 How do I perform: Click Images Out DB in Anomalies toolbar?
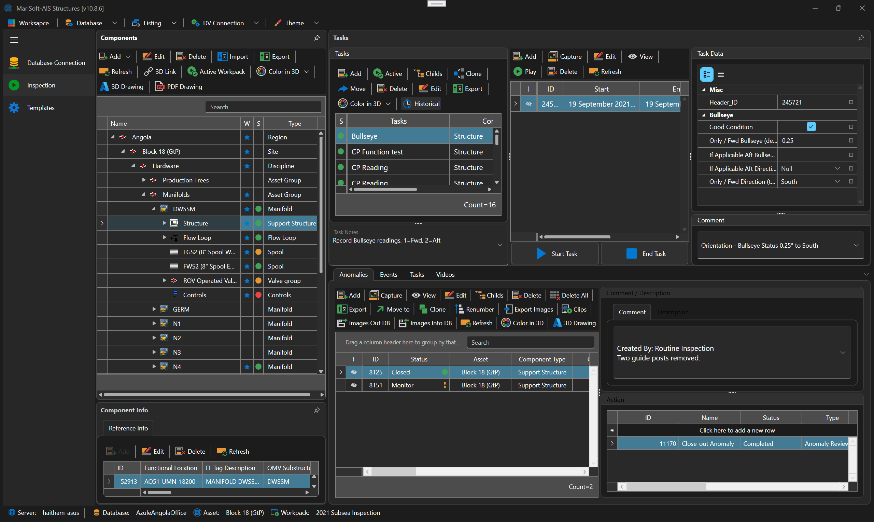[x=364, y=323]
